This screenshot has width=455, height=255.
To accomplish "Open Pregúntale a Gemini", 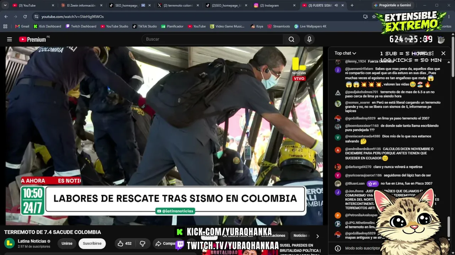I will pyautogui.click(x=392, y=5).
